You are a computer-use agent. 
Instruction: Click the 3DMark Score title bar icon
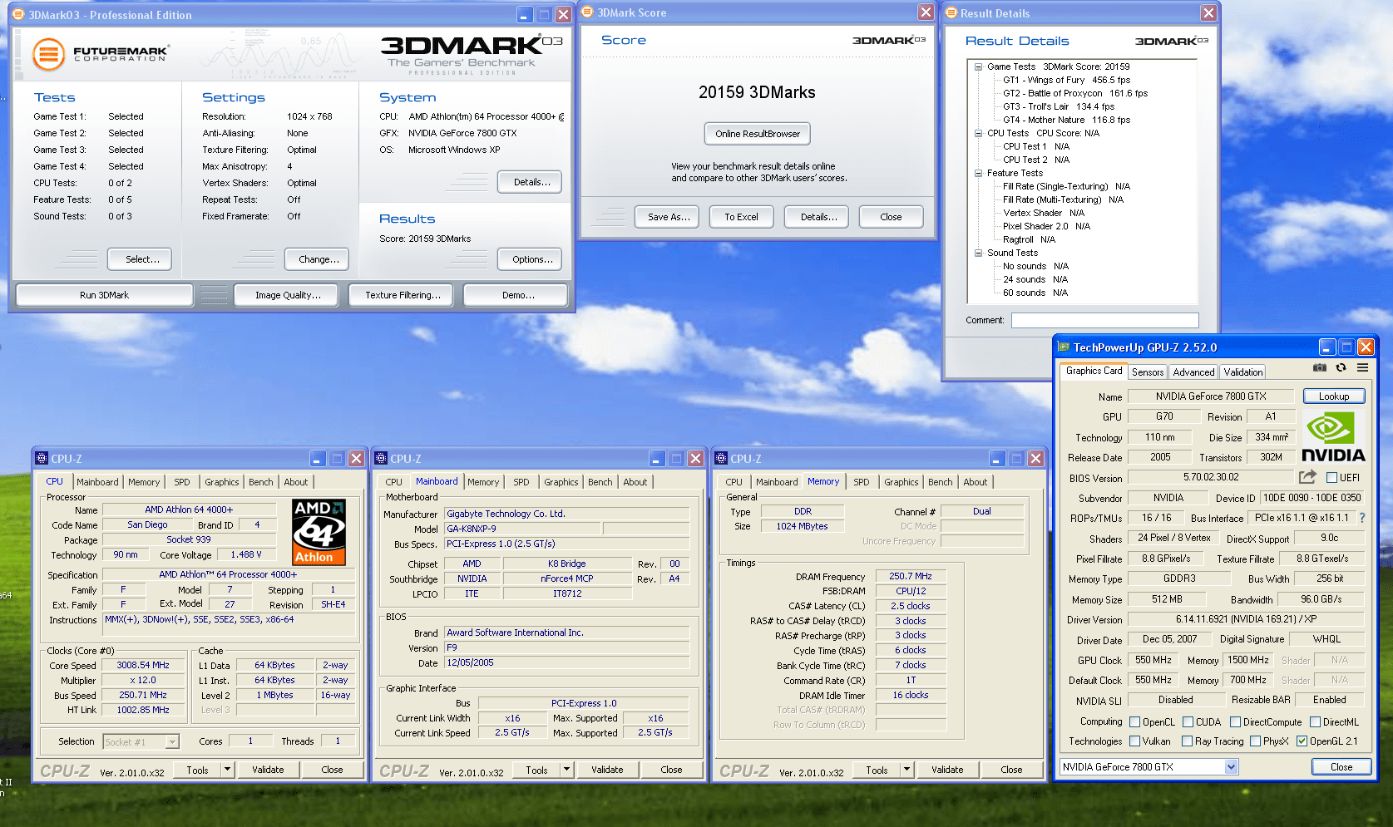coord(587,12)
